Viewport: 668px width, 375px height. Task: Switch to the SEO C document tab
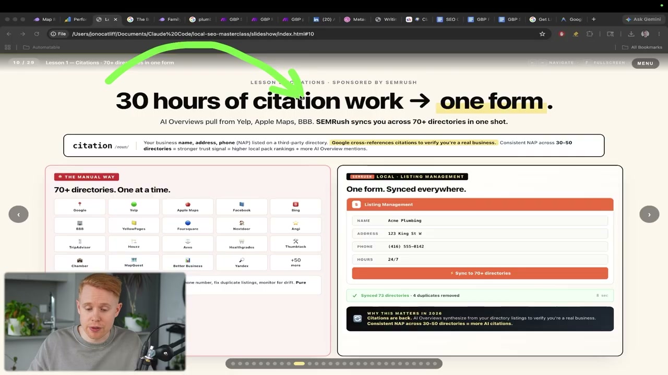(x=447, y=19)
